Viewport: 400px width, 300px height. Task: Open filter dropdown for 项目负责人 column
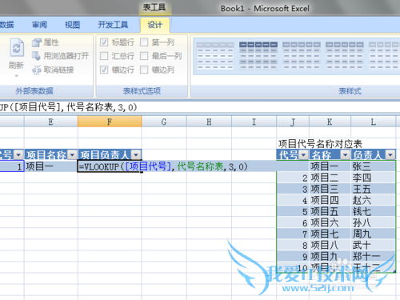136,154
